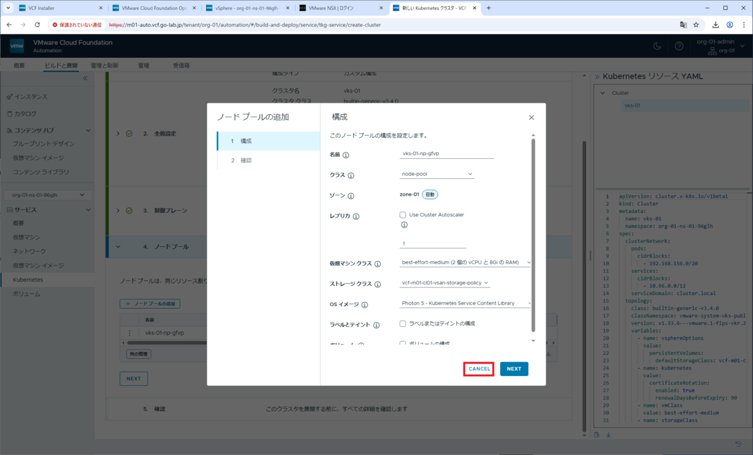The image size is (753, 455).
Task: Collapse サービス sidebar section
Action: coord(88,209)
